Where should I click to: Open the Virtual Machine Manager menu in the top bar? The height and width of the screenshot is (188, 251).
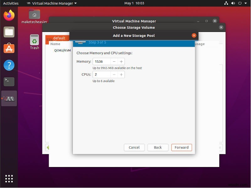pos(51,3)
